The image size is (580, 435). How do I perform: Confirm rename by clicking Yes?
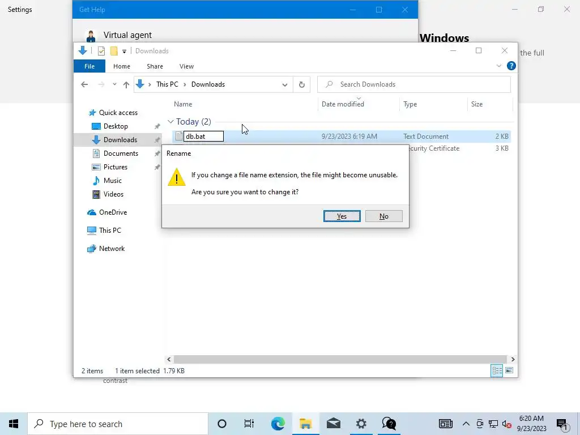(342, 216)
